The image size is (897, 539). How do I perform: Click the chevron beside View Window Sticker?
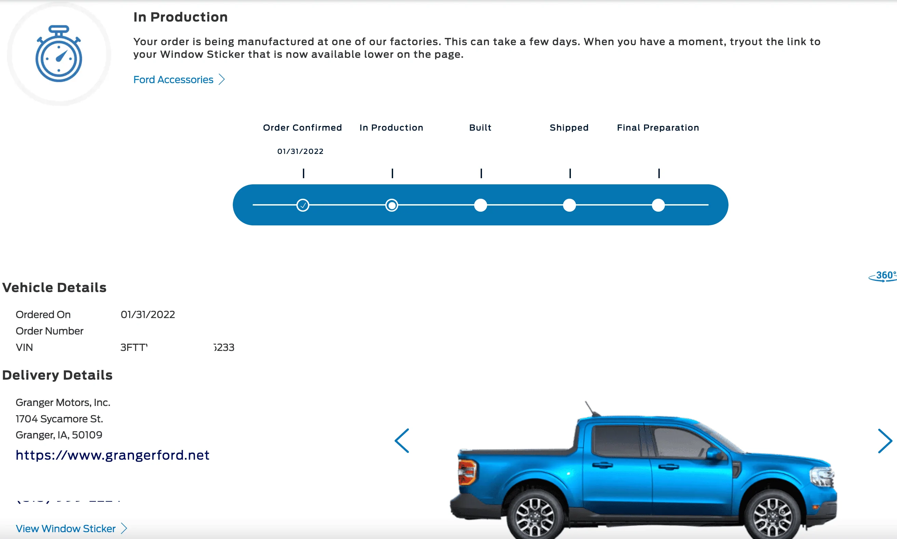pyautogui.click(x=124, y=528)
